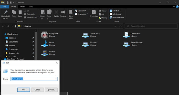Switch to the Share ribbon tab

[x=23, y=7]
